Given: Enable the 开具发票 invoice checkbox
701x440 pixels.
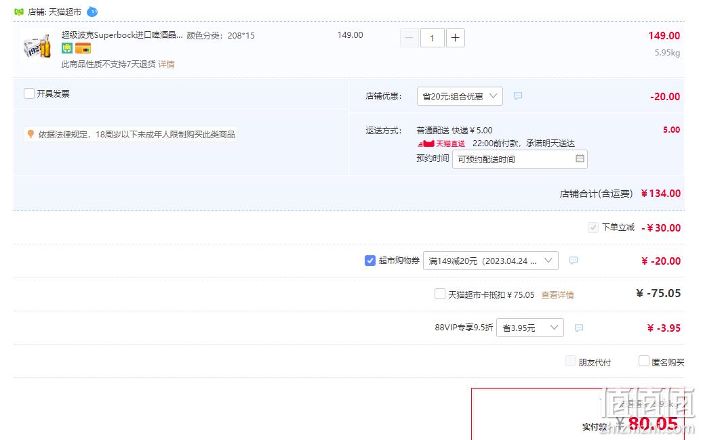Looking at the screenshot, I should pos(29,93).
